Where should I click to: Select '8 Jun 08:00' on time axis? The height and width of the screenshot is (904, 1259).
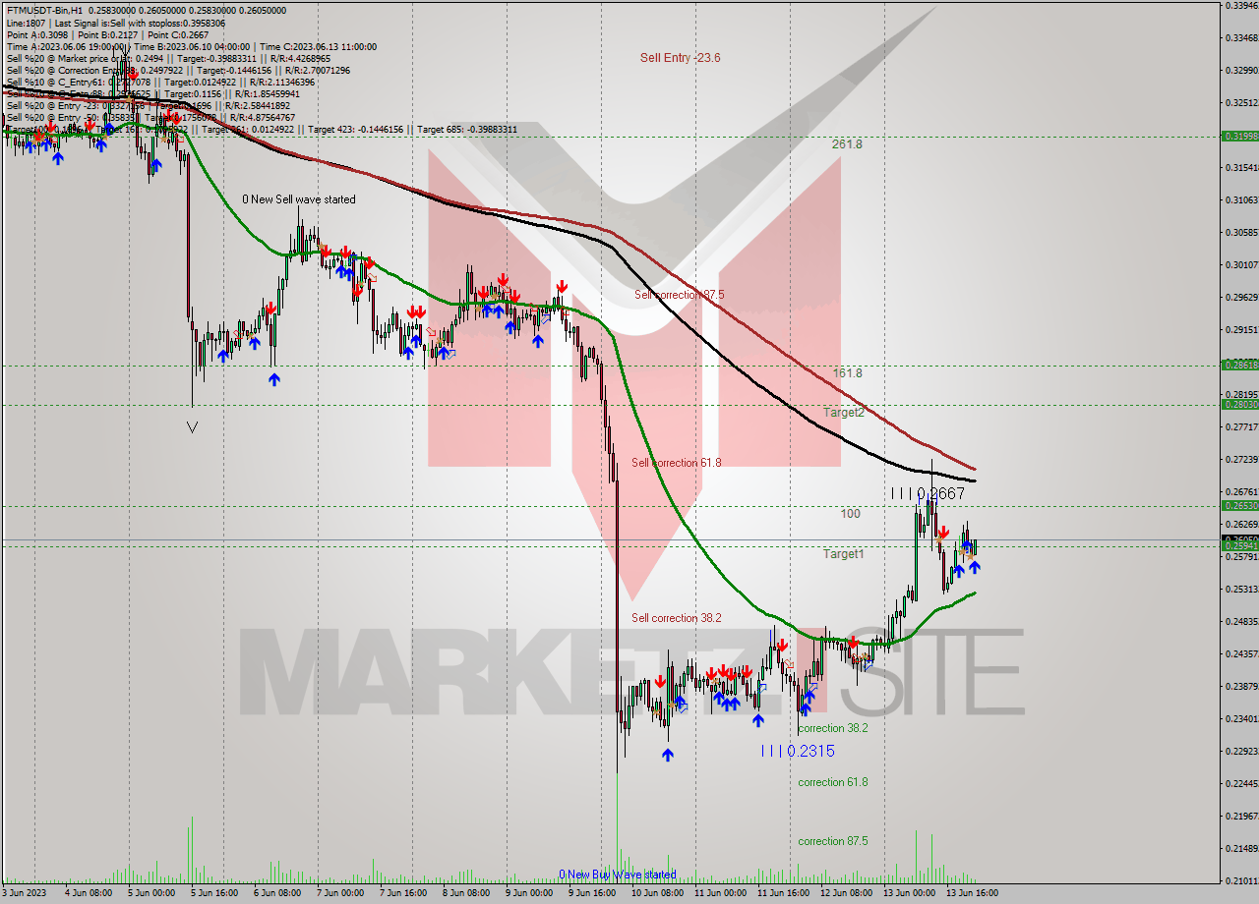tap(467, 893)
